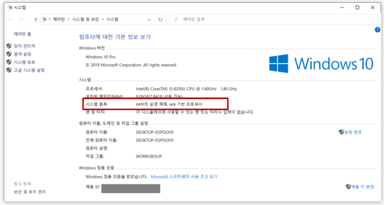Click the 시스템 window title icon
385x205 pixels.
pos(10,7)
